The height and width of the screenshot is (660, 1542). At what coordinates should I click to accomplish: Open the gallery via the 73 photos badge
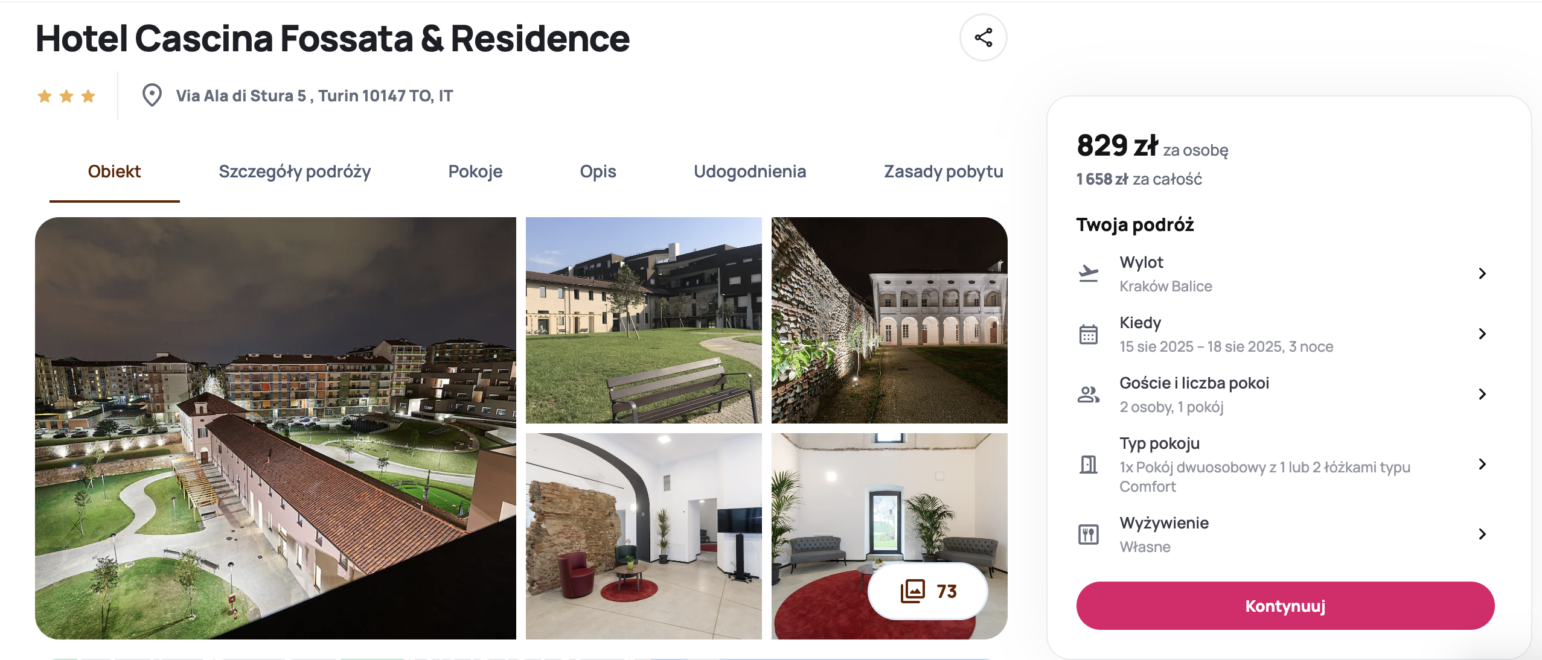928,591
